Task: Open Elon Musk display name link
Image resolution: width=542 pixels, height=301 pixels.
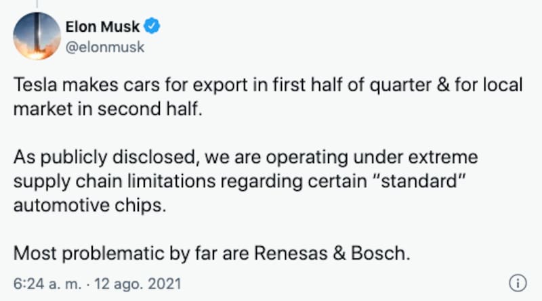Action: coord(102,26)
